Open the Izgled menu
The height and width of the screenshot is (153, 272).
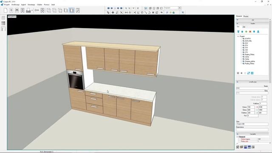(x=23, y=5)
